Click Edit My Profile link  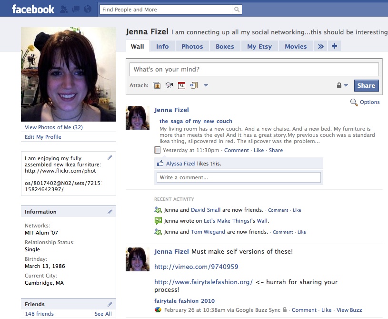pos(43,137)
